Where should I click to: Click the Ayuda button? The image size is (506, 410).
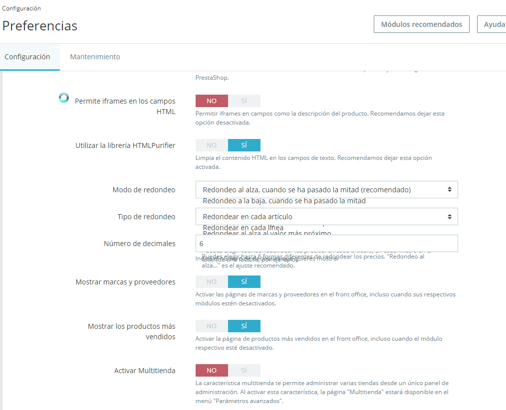pyautogui.click(x=493, y=24)
